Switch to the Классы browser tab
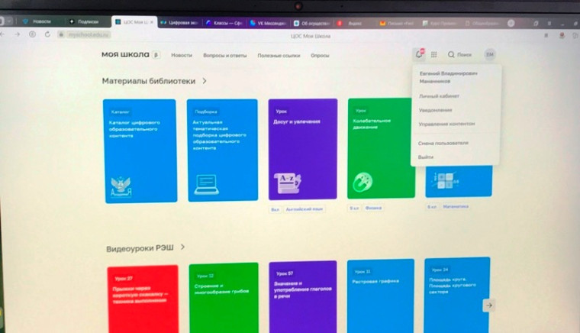 pyautogui.click(x=224, y=23)
